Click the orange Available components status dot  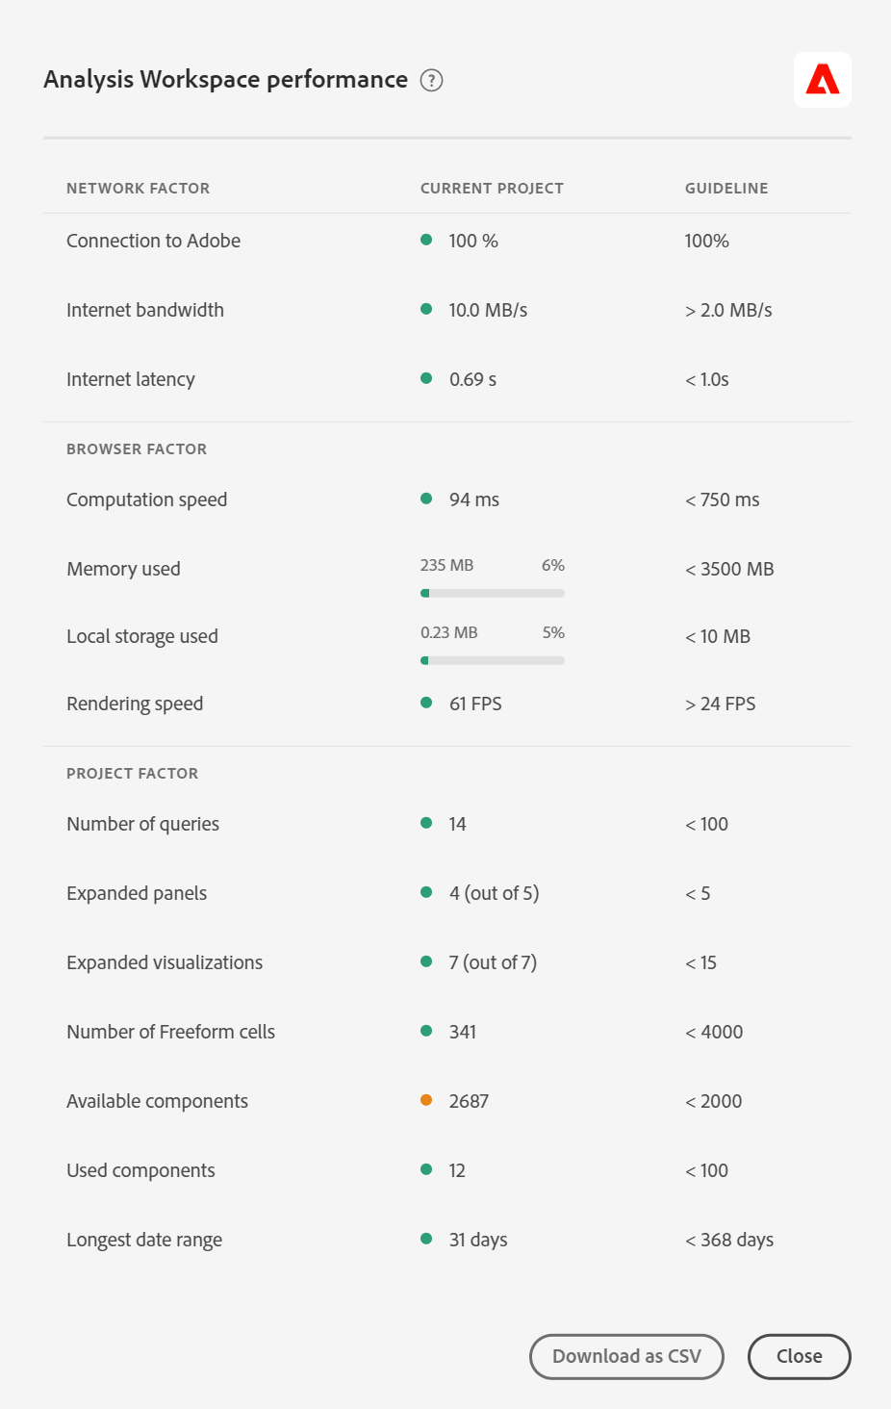(x=426, y=1100)
